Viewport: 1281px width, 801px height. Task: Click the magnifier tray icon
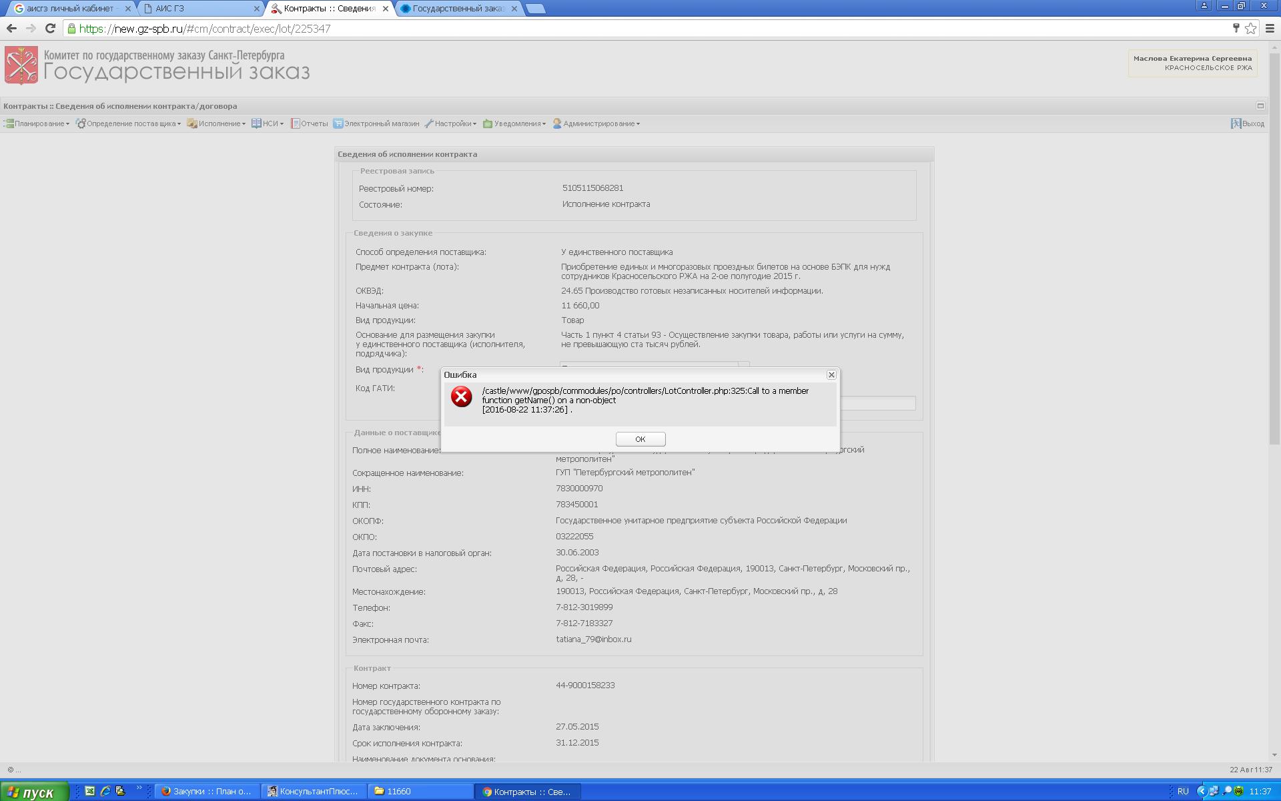(x=1226, y=792)
